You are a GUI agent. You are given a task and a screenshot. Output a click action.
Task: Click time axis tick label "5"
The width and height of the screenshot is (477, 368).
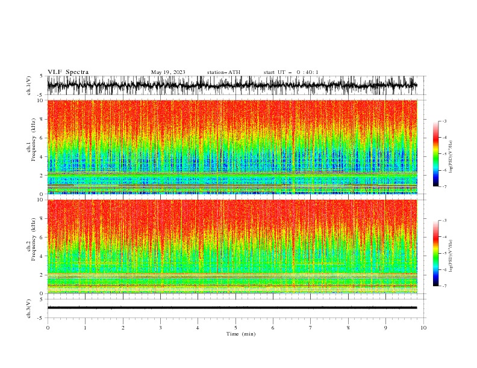(235, 328)
